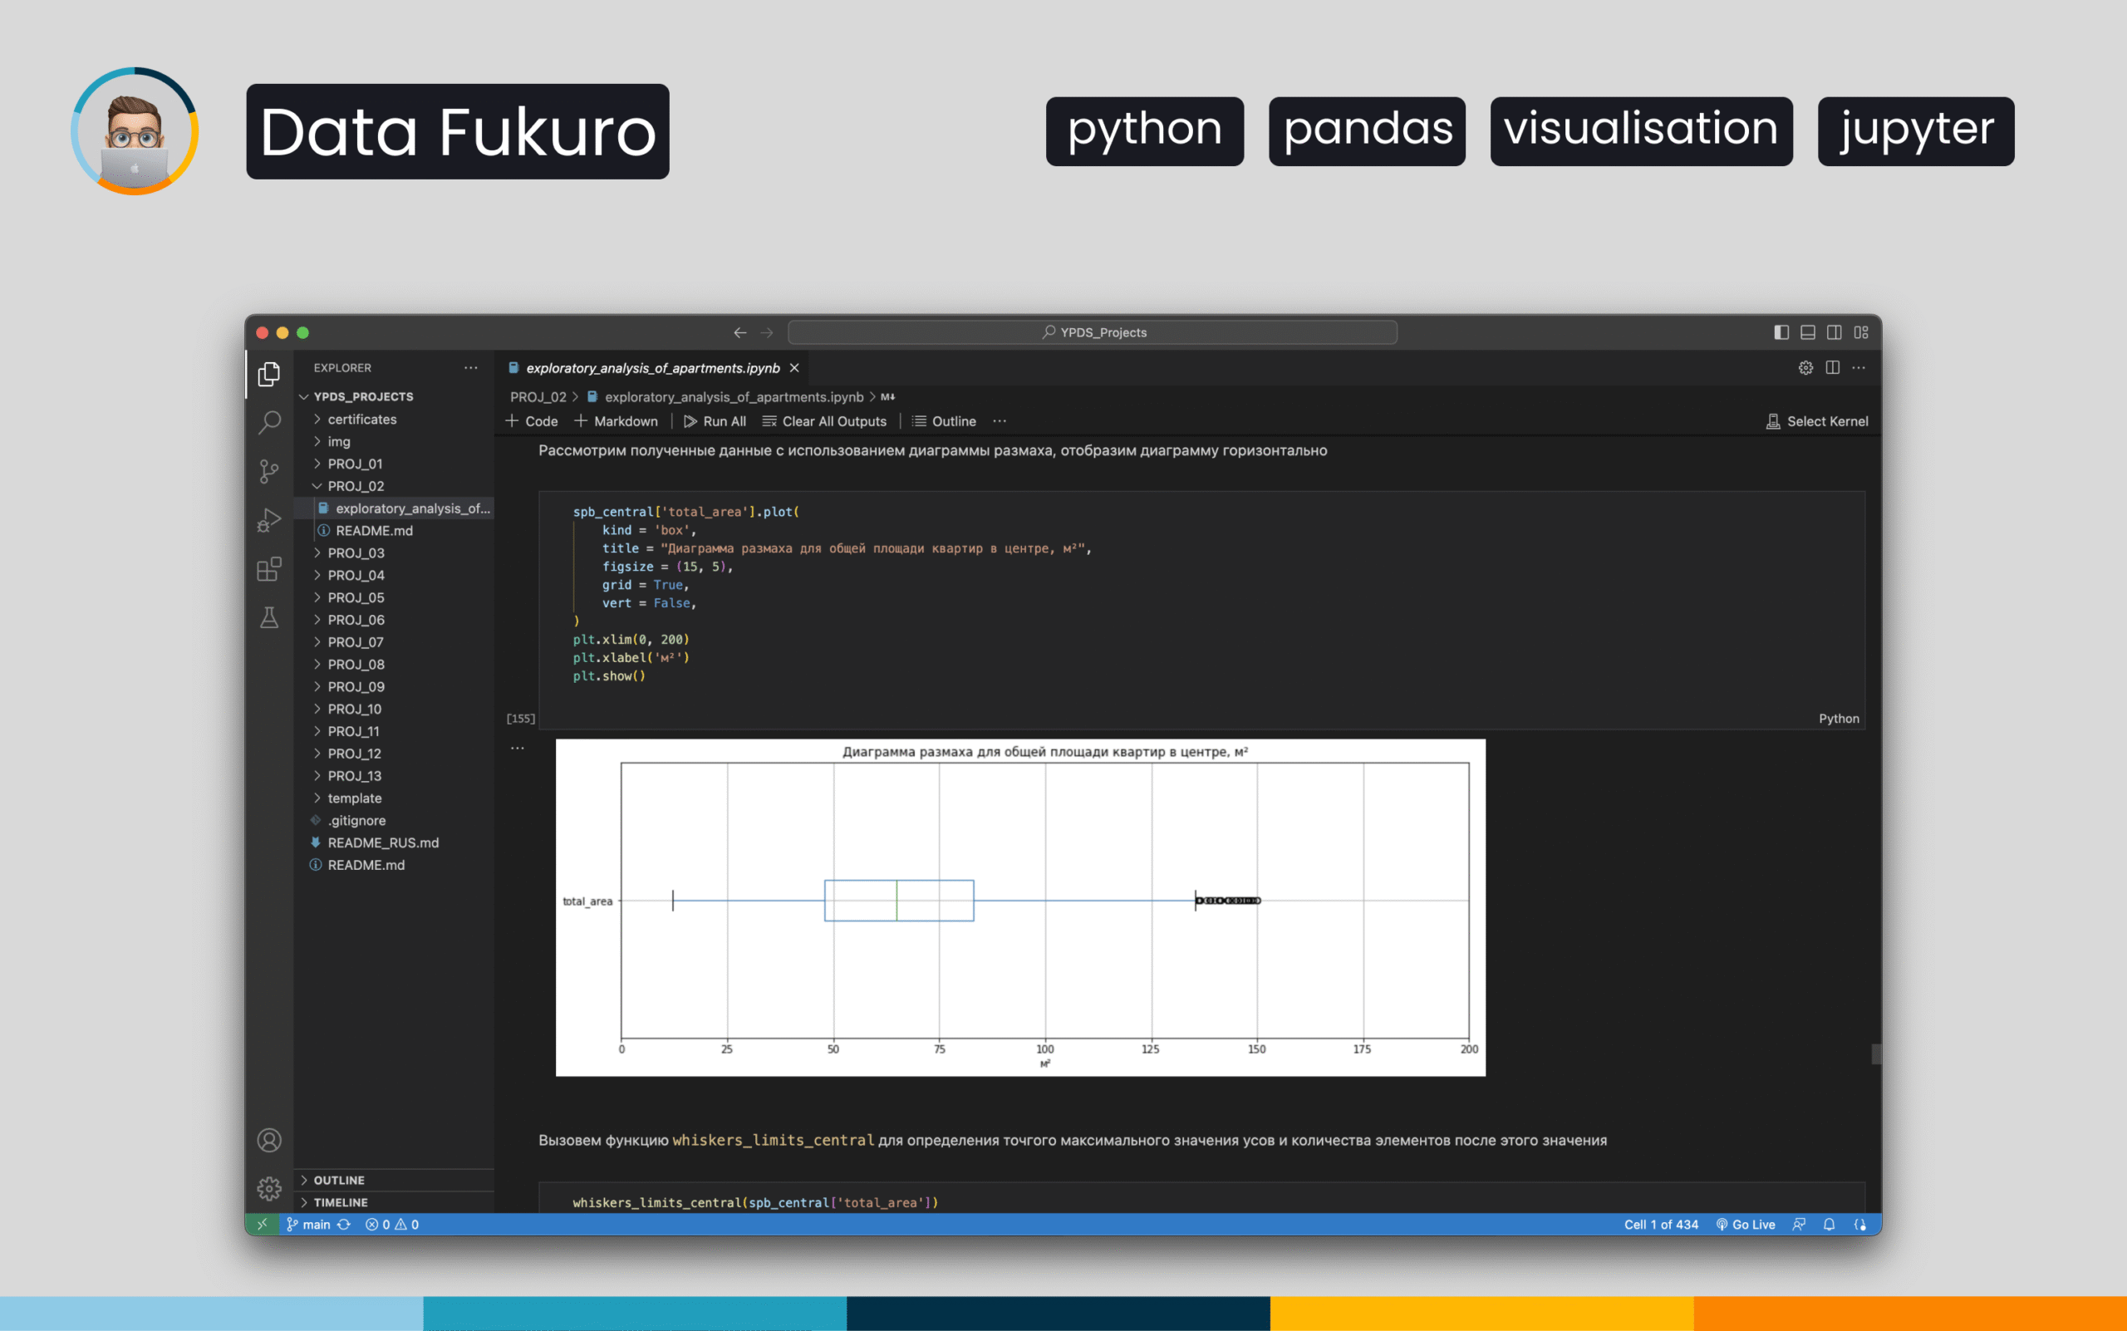This screenshot has width=2127, height=1331.
Task: Collapse the PROJ_02 folder
Action: tap(356, 486)
